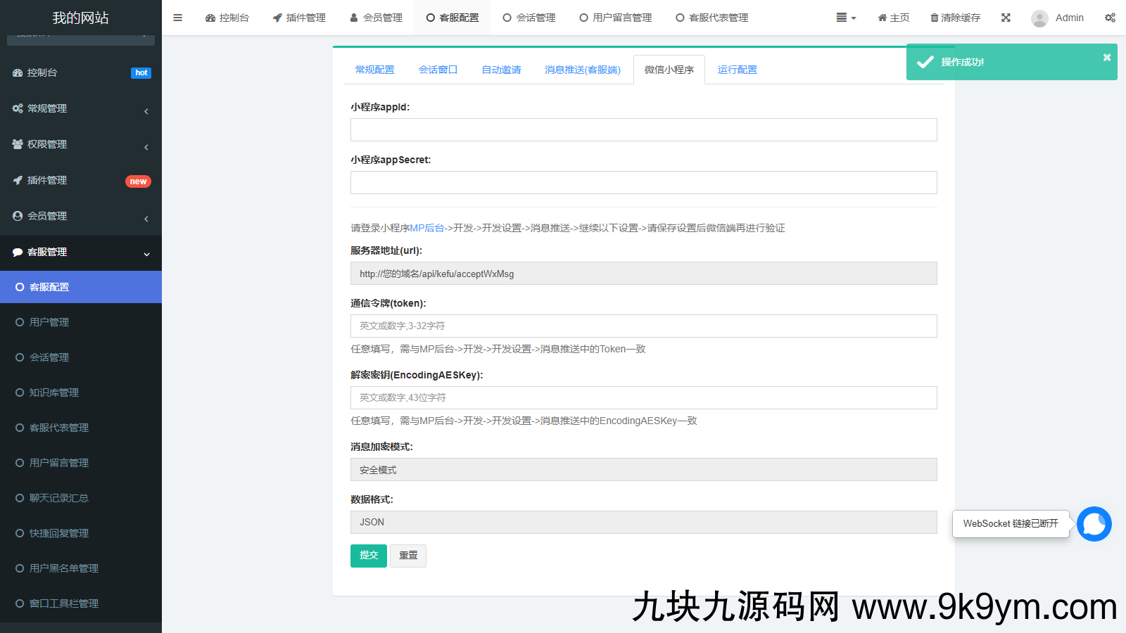Click the 清除缓存 trash icon
Screen dimensions: 1126x633
[935, 18]
